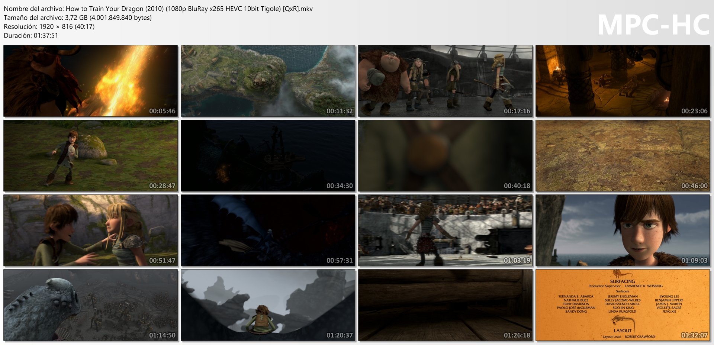Click the resolution text '1920 × 816 (40:17)'
Viewport: 714px width, 345px height.
[x=67, y=26]
